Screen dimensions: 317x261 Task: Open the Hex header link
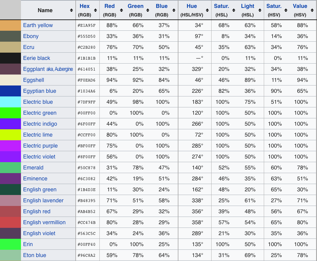(x=84, y=6)
